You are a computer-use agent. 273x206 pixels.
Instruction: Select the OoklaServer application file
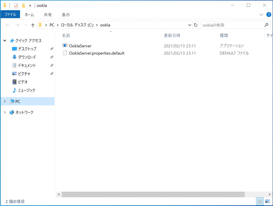click(80, 46)
